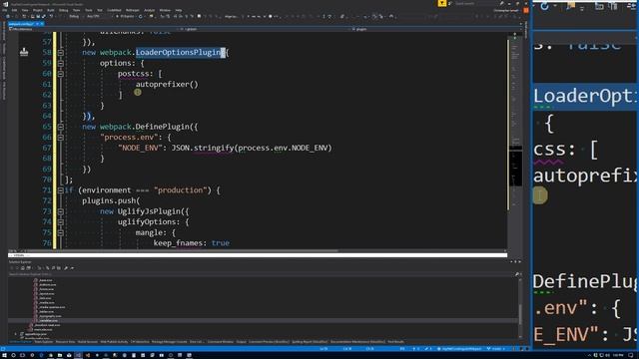Open the Edit menu
The image size is (639, 359).
14,10
